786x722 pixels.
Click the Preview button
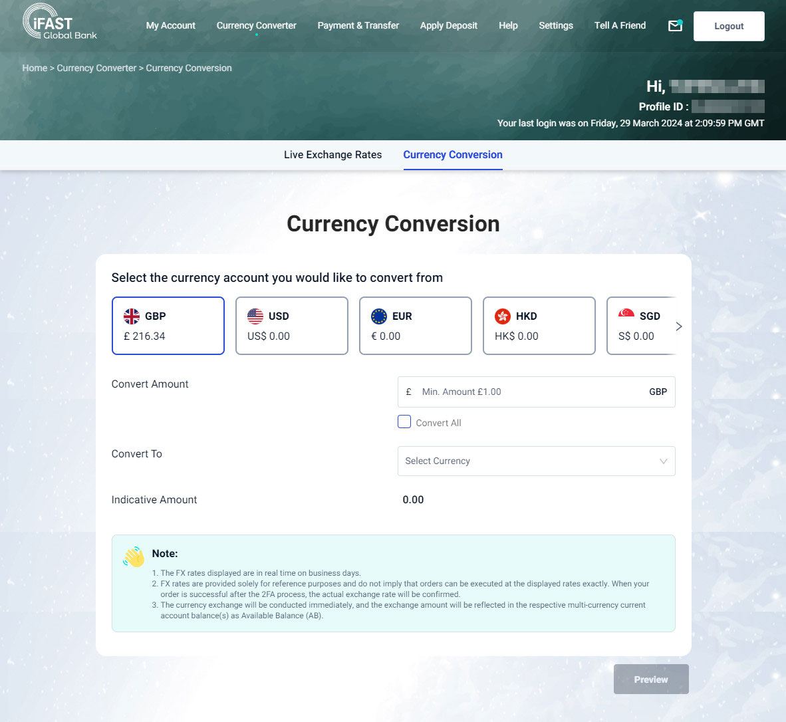click(651, 679)
